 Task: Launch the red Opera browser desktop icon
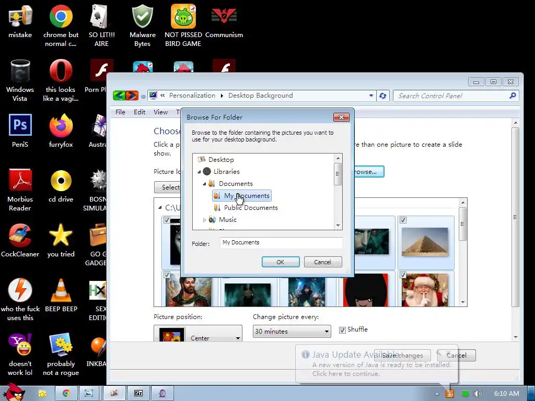pyautogui.click(x=61, y=80)
